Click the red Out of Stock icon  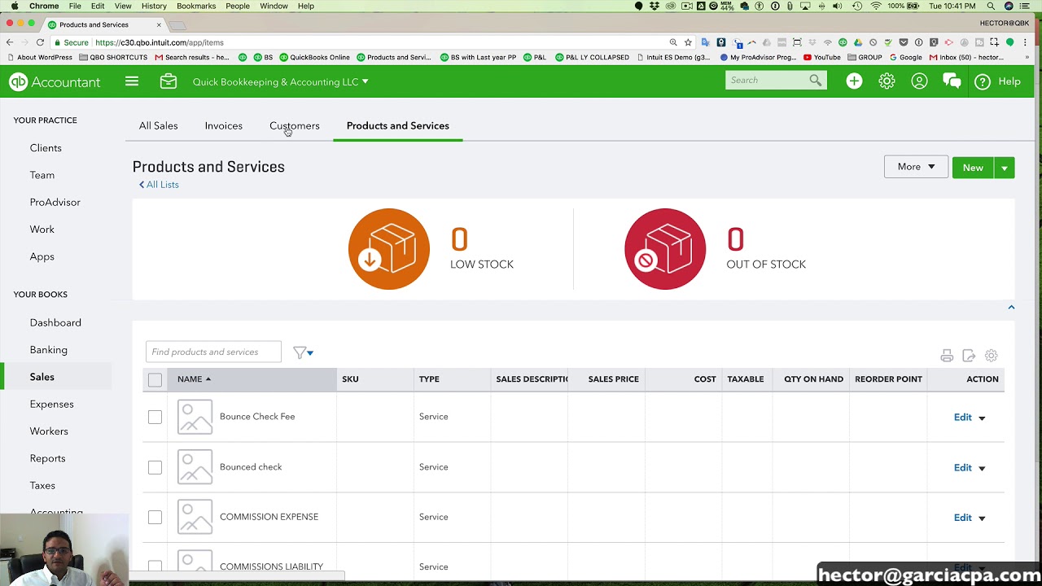[x=665, y=249]
